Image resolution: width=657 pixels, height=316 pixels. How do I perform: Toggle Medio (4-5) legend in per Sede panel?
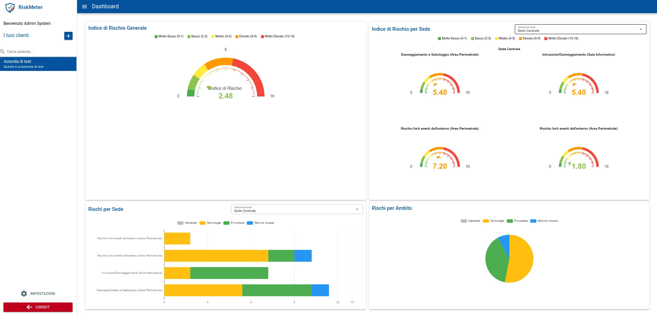[505, 38]
